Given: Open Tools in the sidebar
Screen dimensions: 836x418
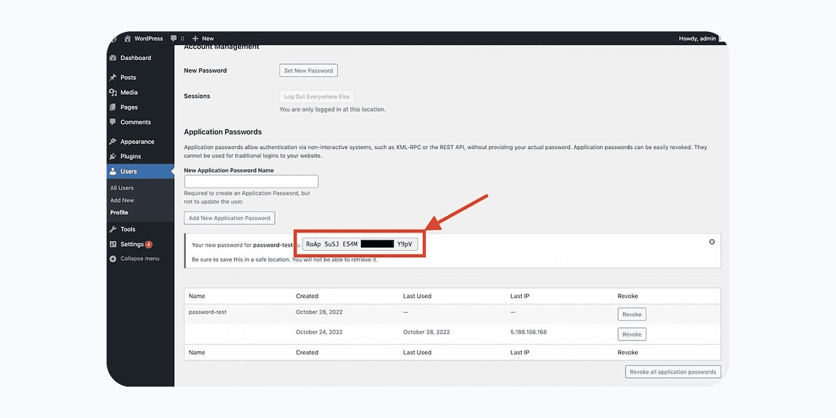Looking at the screenshot, I should point(127,229).
